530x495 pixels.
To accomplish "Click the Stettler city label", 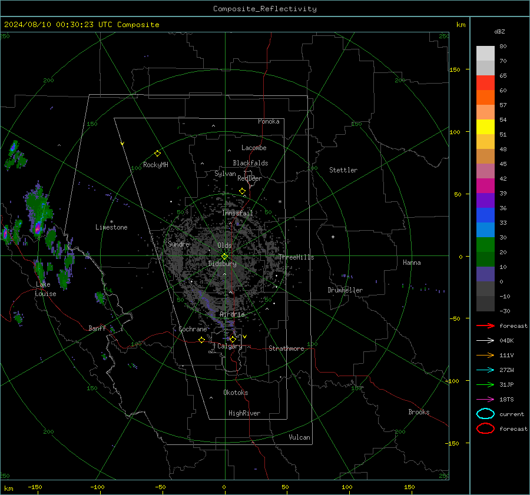I will tap(343, 170).
